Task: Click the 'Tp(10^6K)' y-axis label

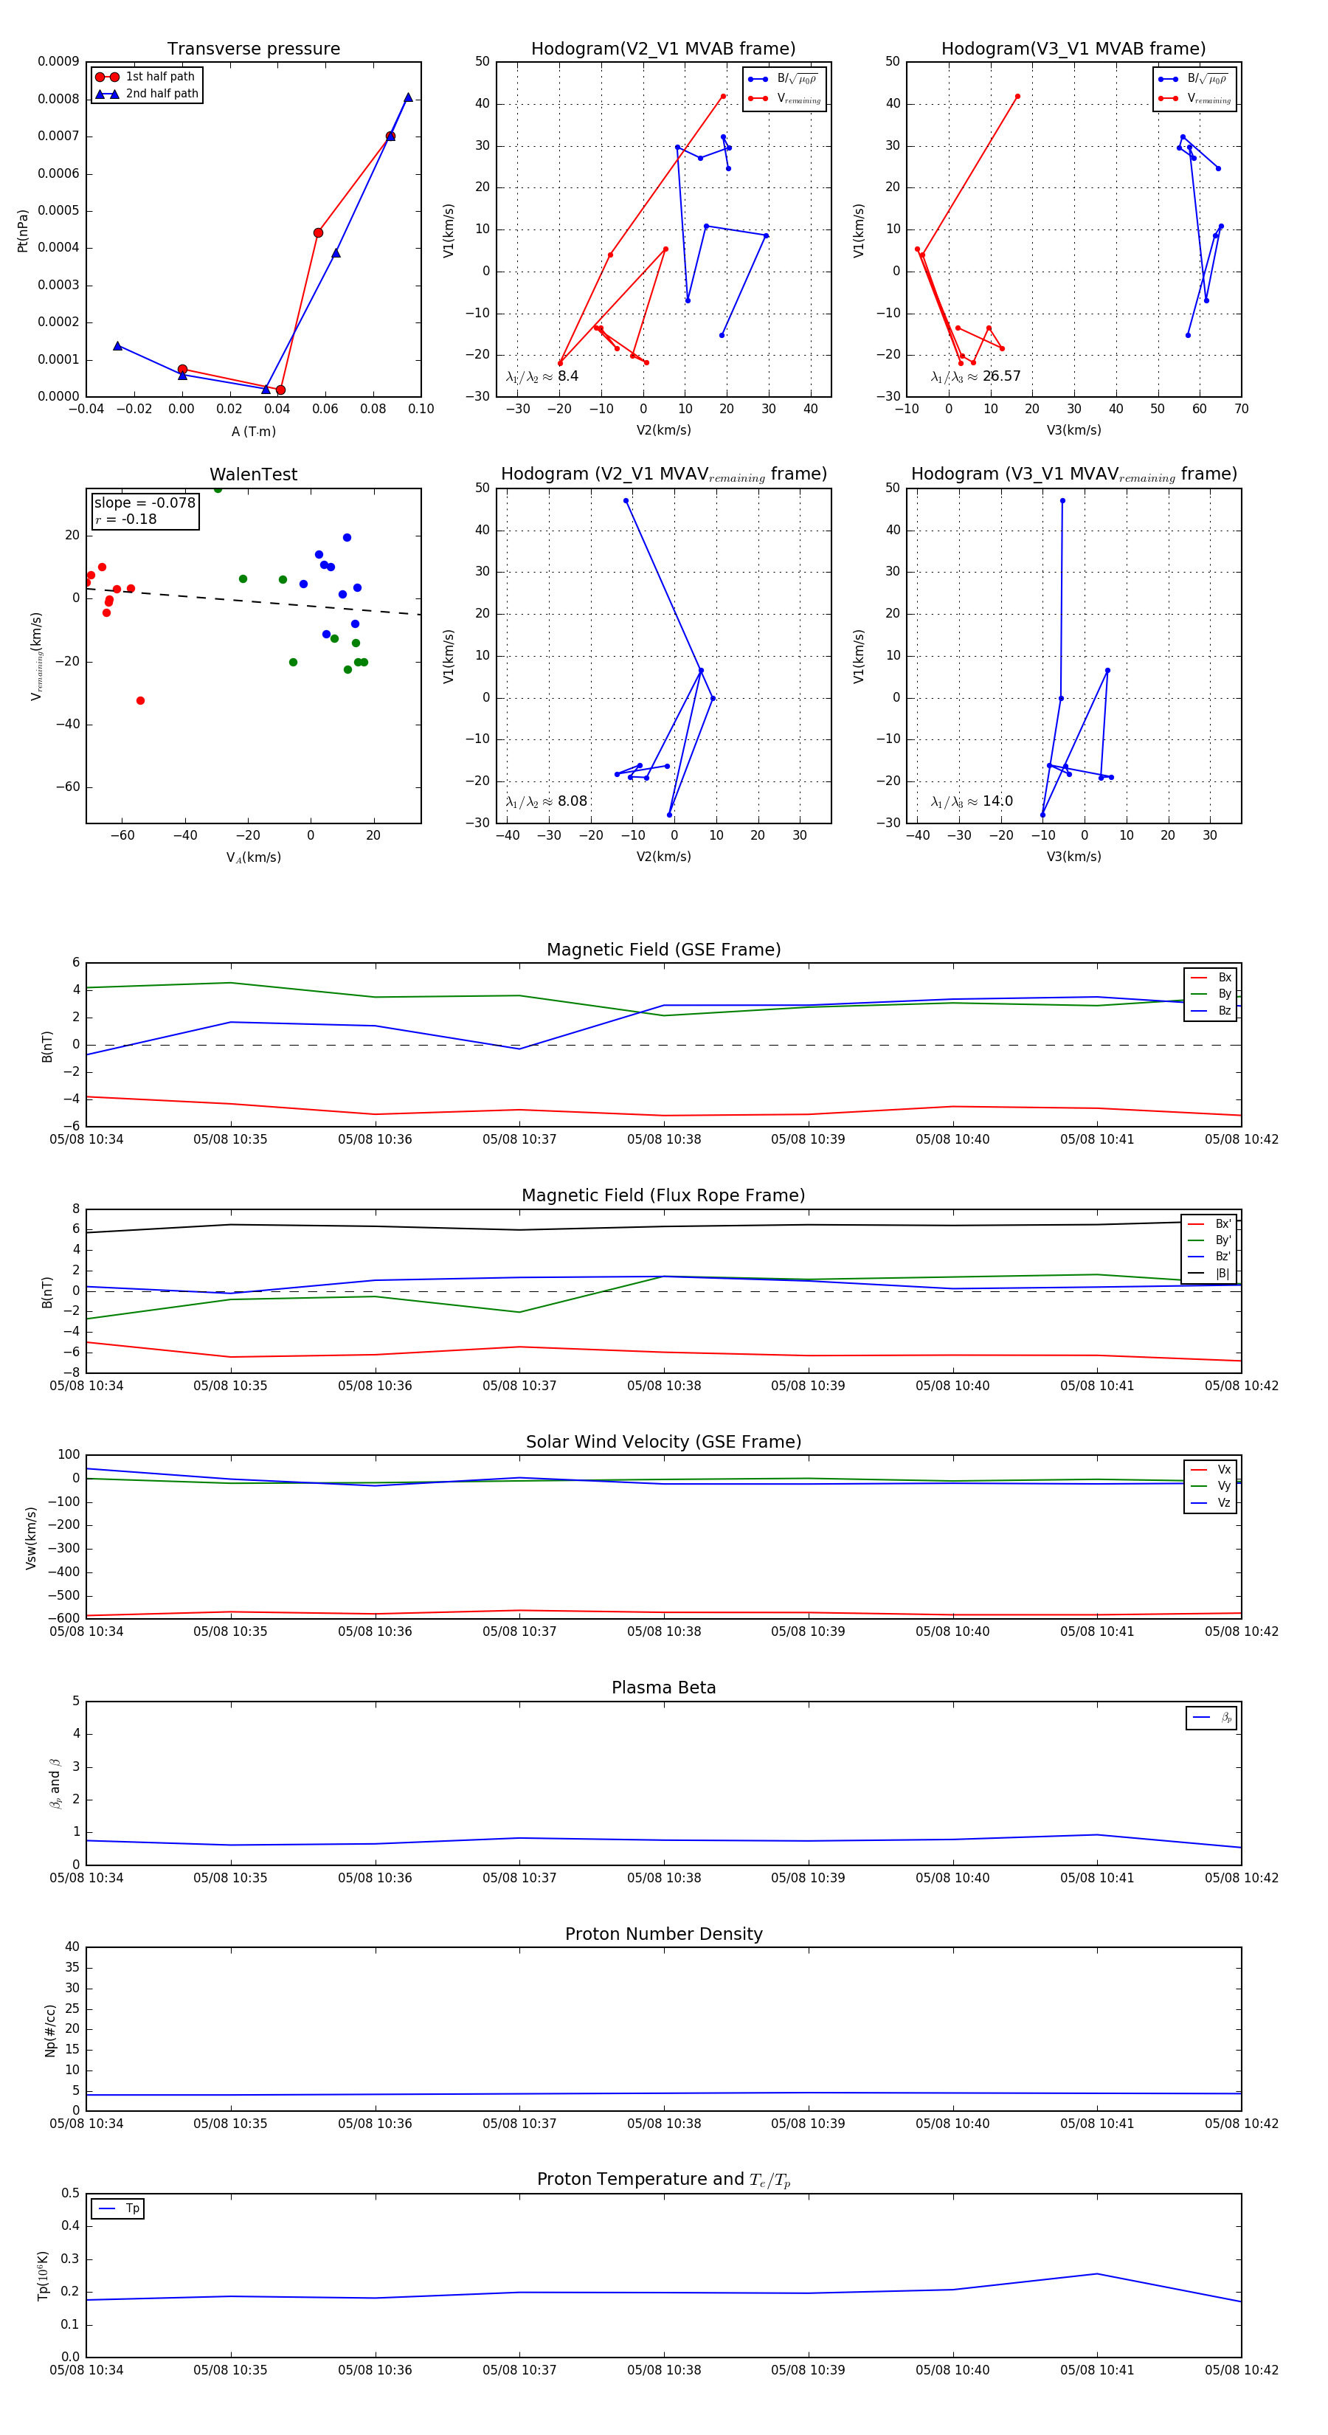Action: [43, 2276]
